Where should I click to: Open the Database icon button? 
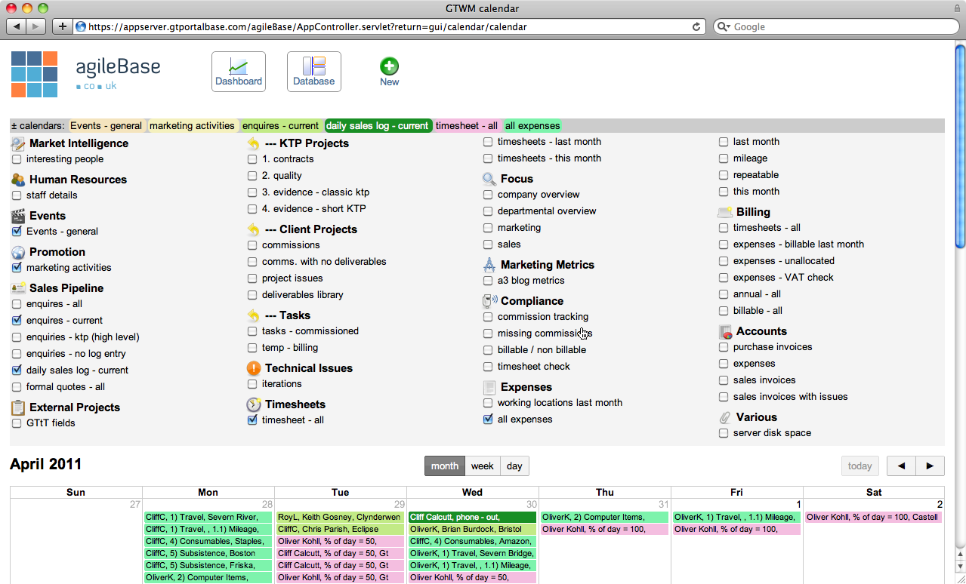tap(313, 72)
